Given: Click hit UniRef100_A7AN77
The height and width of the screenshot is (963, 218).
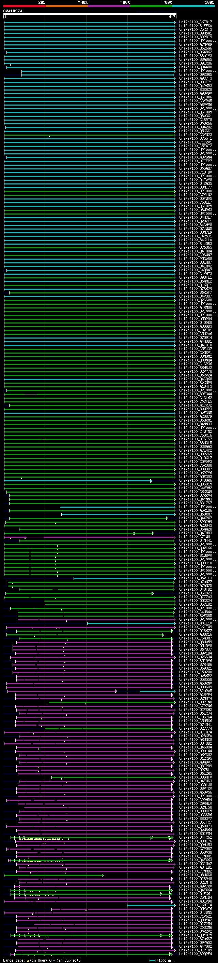Looking at the screenshot, I should coord(195,582).
